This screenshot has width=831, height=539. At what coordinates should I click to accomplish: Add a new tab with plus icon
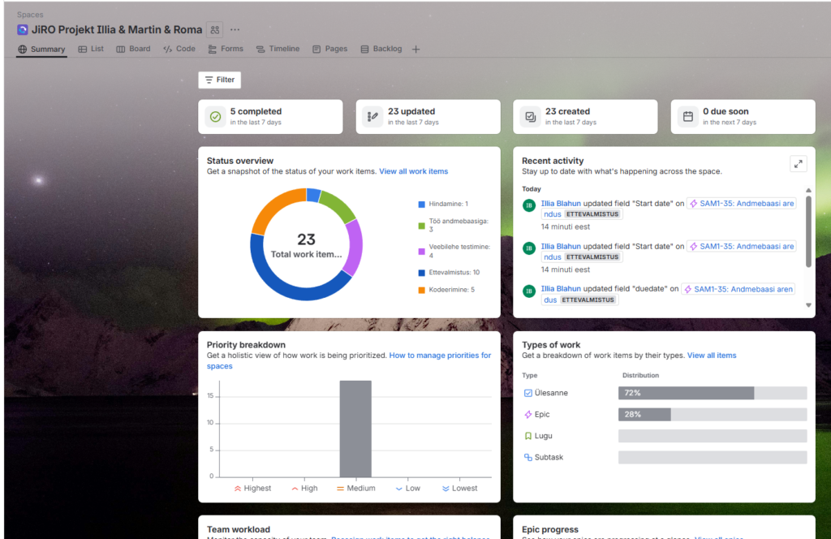[x=416, y=50]
